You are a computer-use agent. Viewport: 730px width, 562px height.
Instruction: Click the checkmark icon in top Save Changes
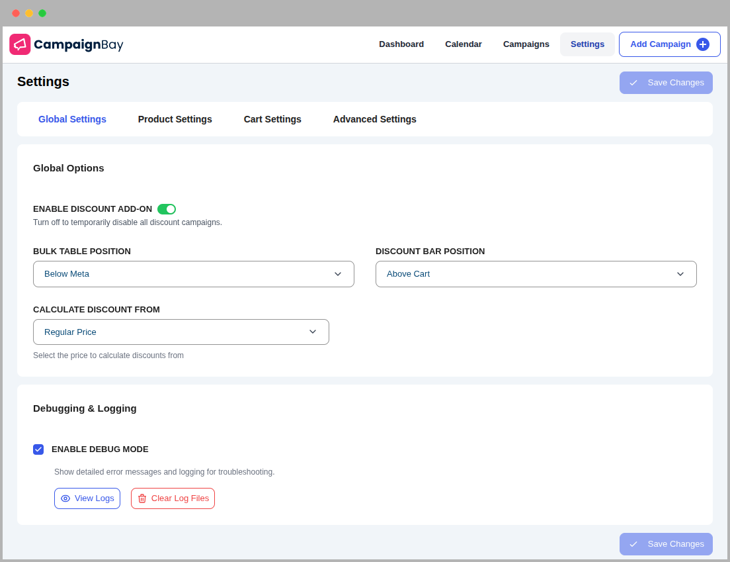(x=634, y=82)
